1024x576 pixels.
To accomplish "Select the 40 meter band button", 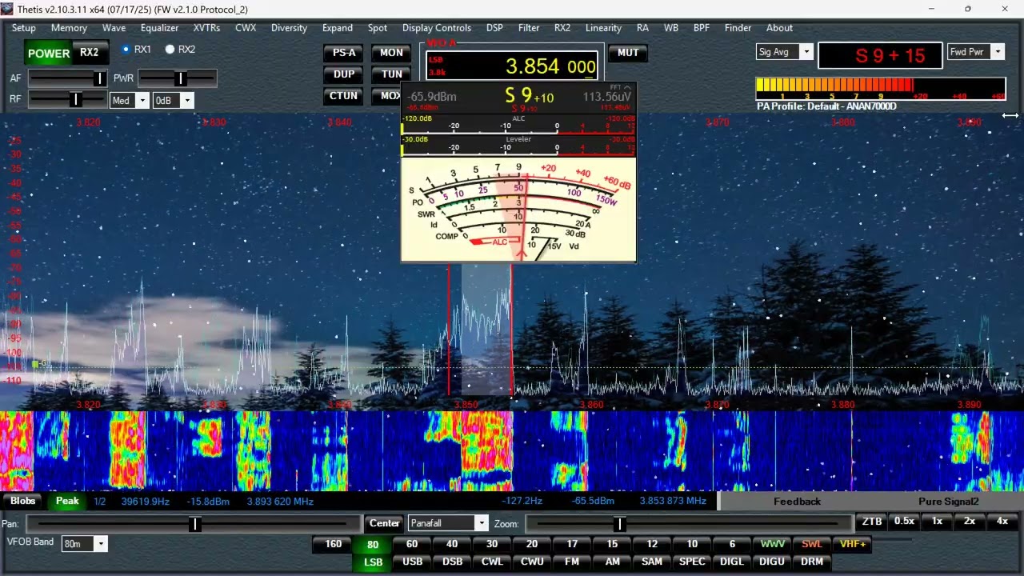I will click(x=452, y=544).
